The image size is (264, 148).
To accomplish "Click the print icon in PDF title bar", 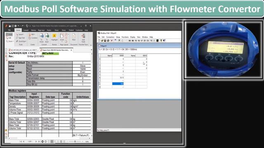I will pyautogui.click(x=16, y=26).
